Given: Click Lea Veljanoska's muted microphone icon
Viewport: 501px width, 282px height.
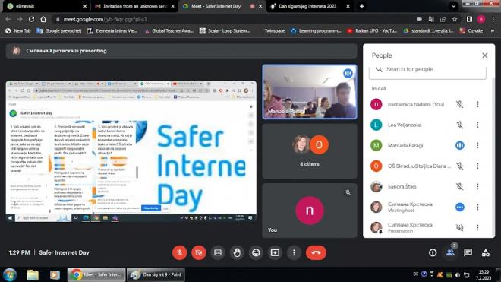Looking at the screenshot, I should tap(459, 125).
